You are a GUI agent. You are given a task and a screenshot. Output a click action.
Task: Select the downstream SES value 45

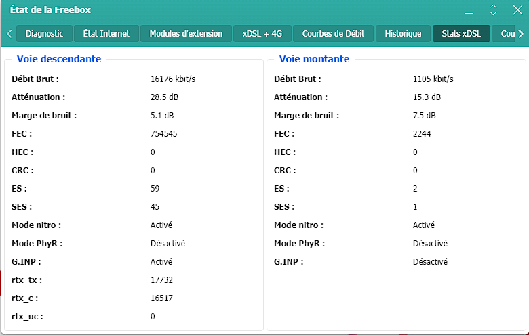tap(155, 207)
